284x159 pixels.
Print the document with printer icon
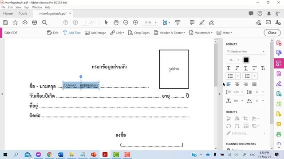coord(35,23)
